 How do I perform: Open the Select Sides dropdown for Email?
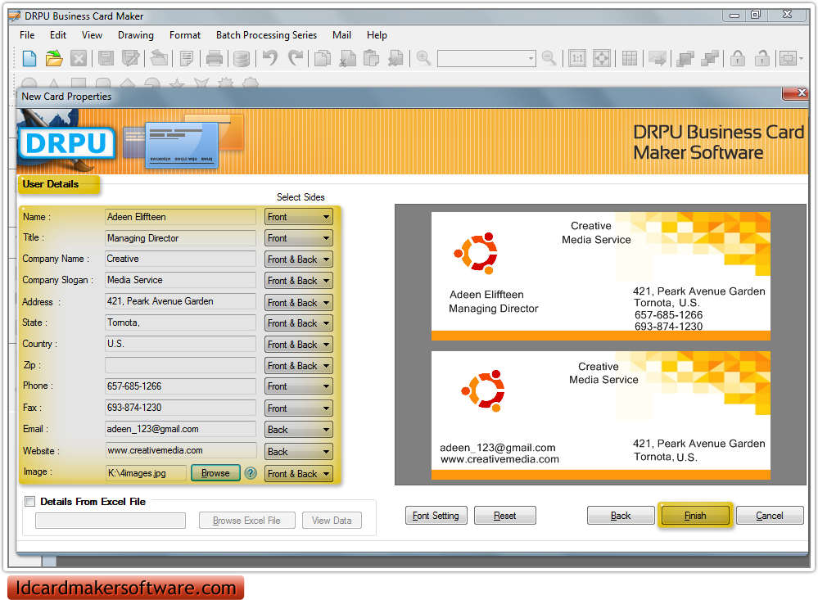click(x=298, y=430)
